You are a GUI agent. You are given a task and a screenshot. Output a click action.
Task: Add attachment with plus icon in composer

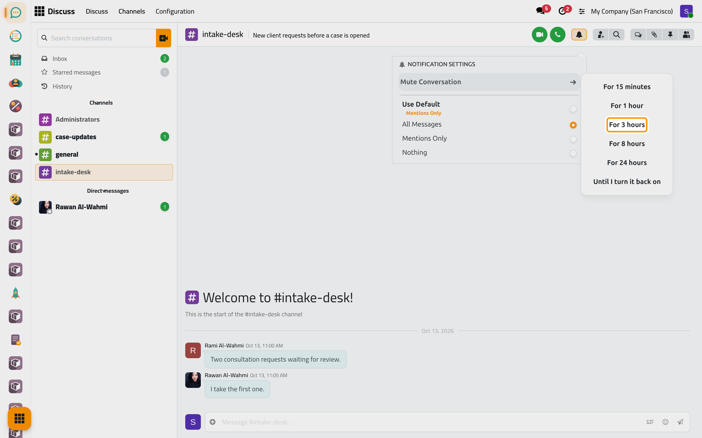[x=212, y=422]
